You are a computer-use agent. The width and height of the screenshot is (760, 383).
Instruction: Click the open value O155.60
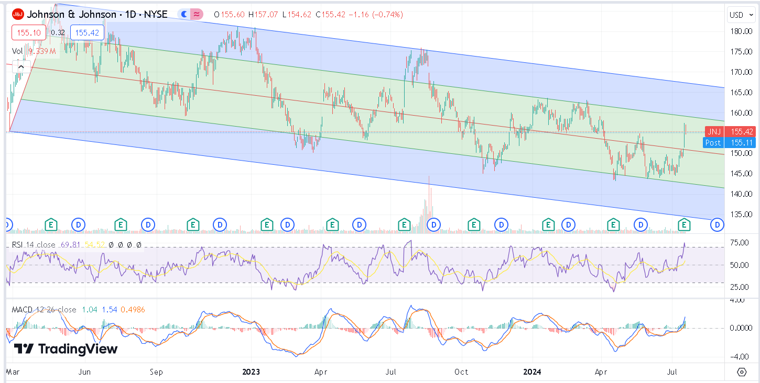coord(230,15)
